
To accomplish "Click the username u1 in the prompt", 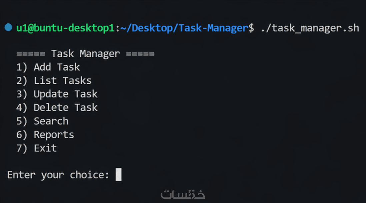I will click(x=22, y=28).
